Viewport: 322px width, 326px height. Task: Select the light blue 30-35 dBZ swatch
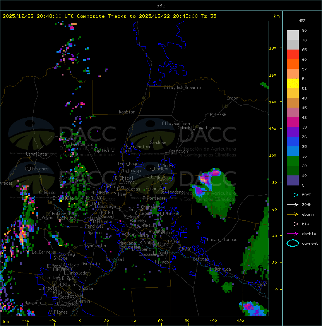pos(293,151)
